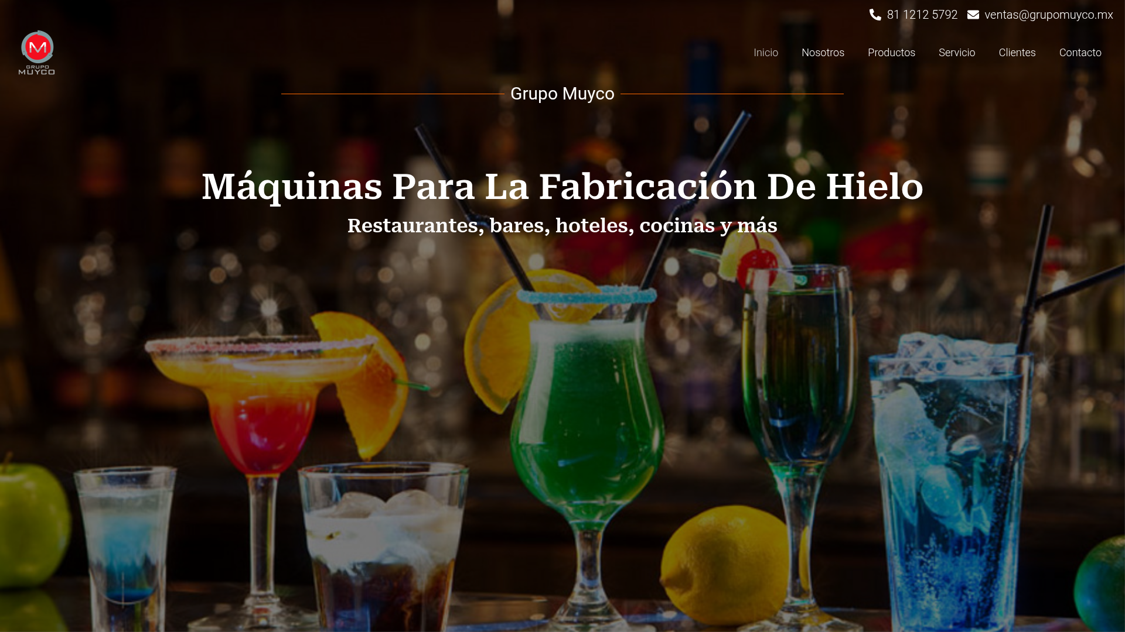
Task: Click the email envelope icon
Action: [x=973, y=15]
